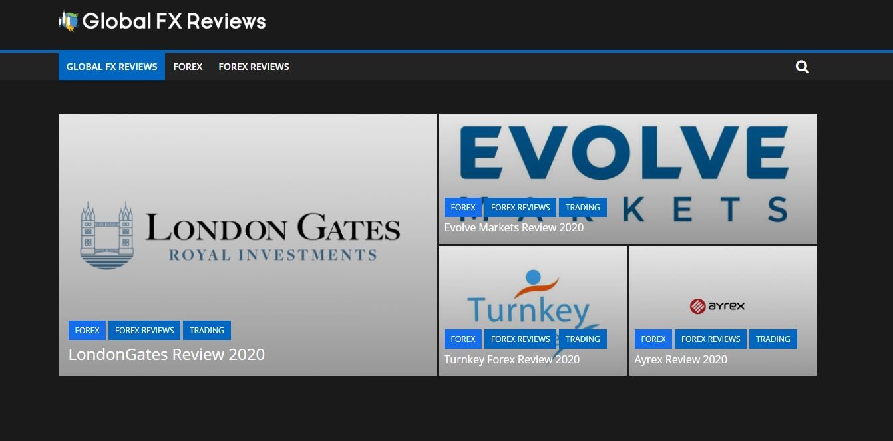Open the Ayrex Review 2020 post
This screenshot has width=893, height=441.
681,359
